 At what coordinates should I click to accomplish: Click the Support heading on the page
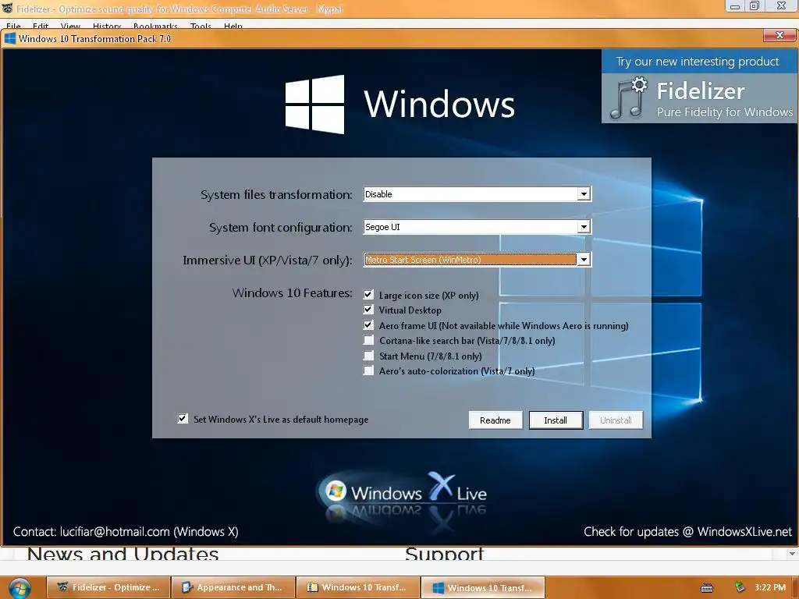point(444,554)
